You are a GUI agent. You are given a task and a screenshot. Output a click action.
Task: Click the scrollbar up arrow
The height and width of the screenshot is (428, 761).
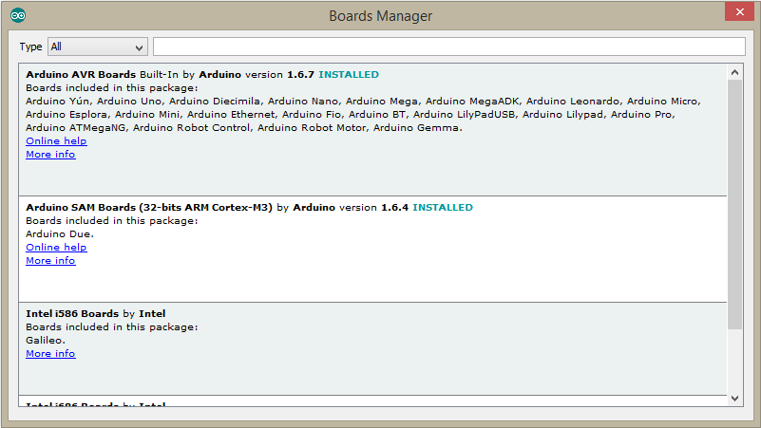(x=734, y=73)
